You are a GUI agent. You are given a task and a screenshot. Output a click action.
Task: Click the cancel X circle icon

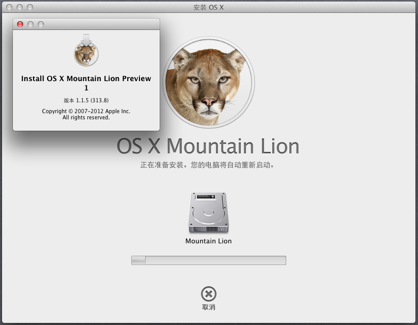(x=208, y=294)
